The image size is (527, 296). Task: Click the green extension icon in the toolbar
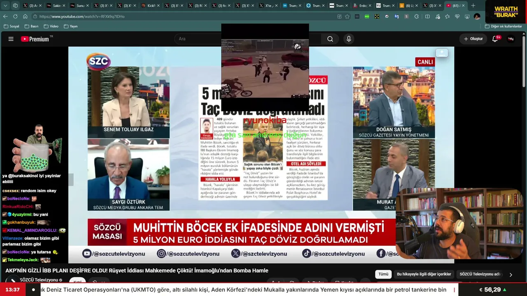367,16
